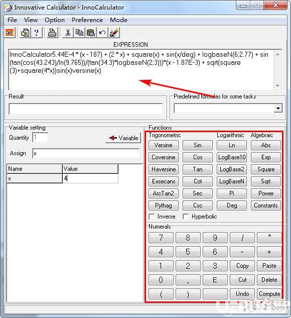Click the question mark help icon
This screenshot has height=318, width=291.
pyautogui.click(x=37, y=33)
